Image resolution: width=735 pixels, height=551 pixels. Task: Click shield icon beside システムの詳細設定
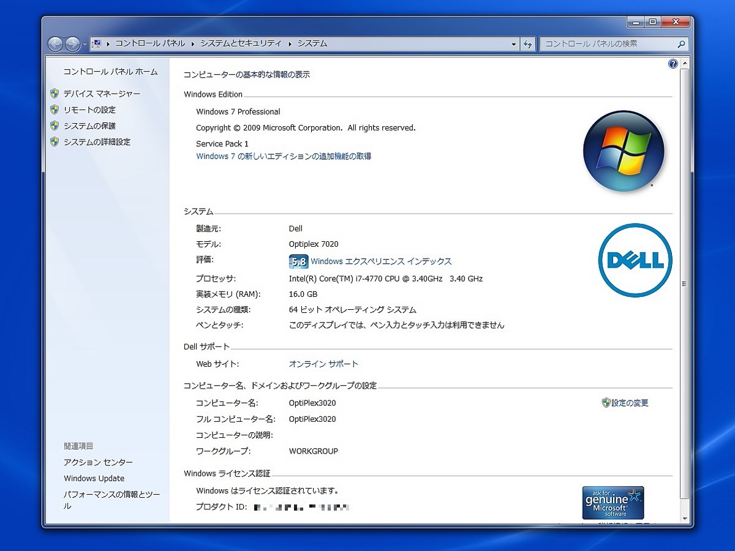(55, 141)
